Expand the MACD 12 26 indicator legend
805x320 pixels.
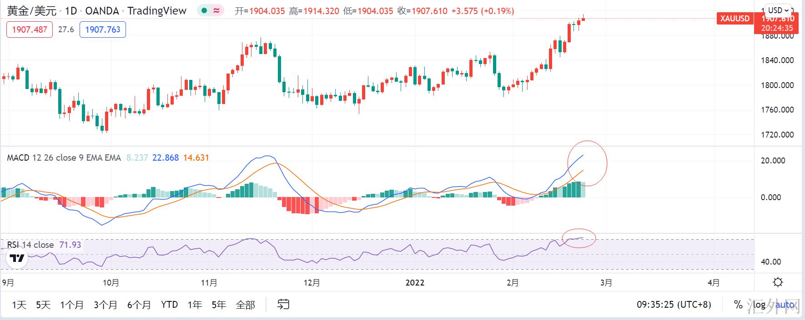64,158
